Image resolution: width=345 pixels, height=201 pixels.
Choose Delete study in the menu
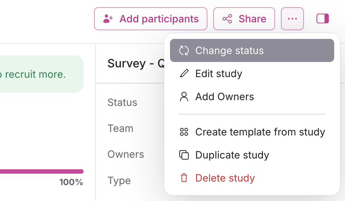225,178
